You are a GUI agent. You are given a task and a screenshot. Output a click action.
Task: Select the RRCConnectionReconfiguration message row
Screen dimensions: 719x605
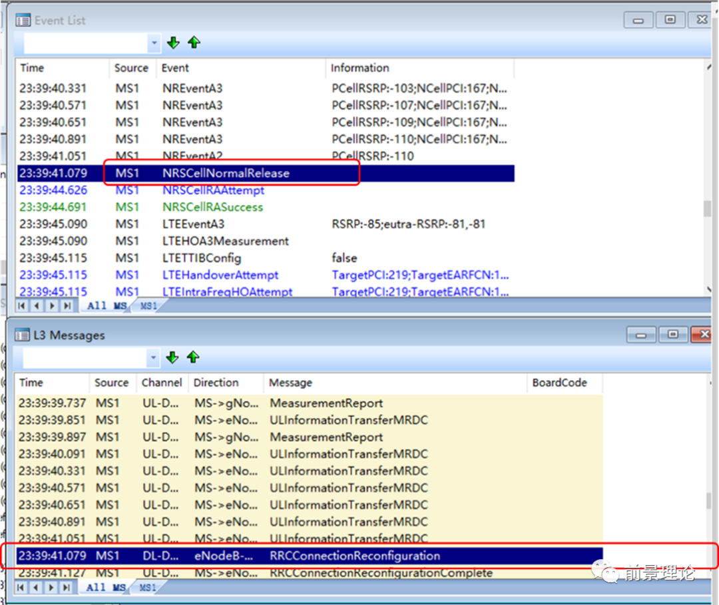click(x=310, y=556)
